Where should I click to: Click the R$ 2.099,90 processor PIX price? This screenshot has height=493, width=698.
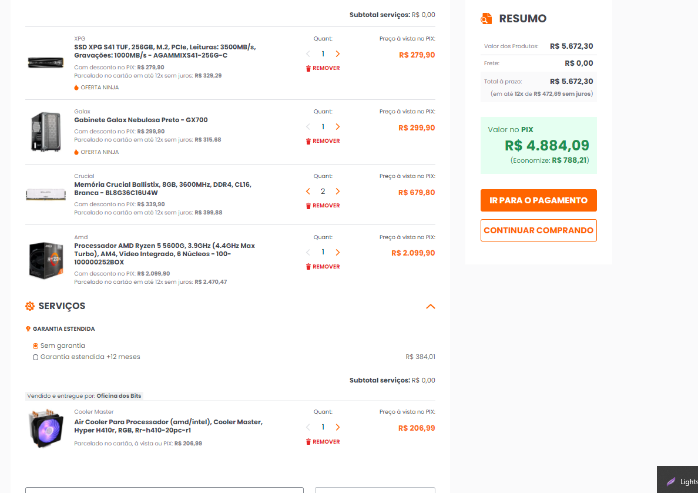[x=413, y=253]
